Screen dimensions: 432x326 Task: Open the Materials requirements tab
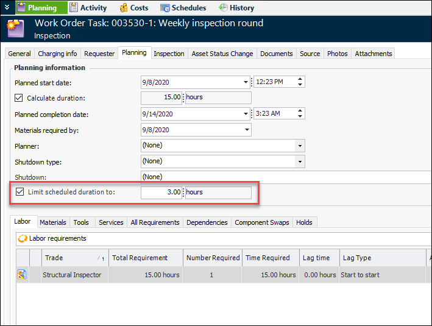[53, 222]
